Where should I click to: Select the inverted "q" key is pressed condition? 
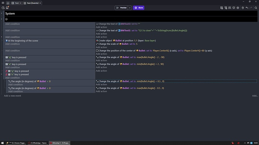tap(17, 71)
